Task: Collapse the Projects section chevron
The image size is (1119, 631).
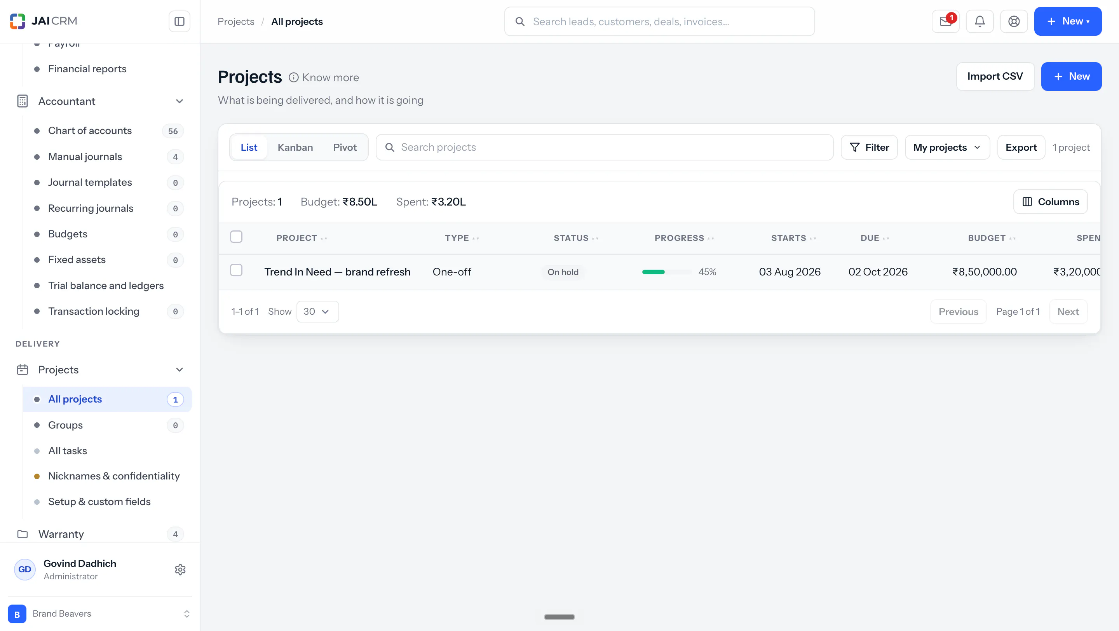Action: [180, 370]
